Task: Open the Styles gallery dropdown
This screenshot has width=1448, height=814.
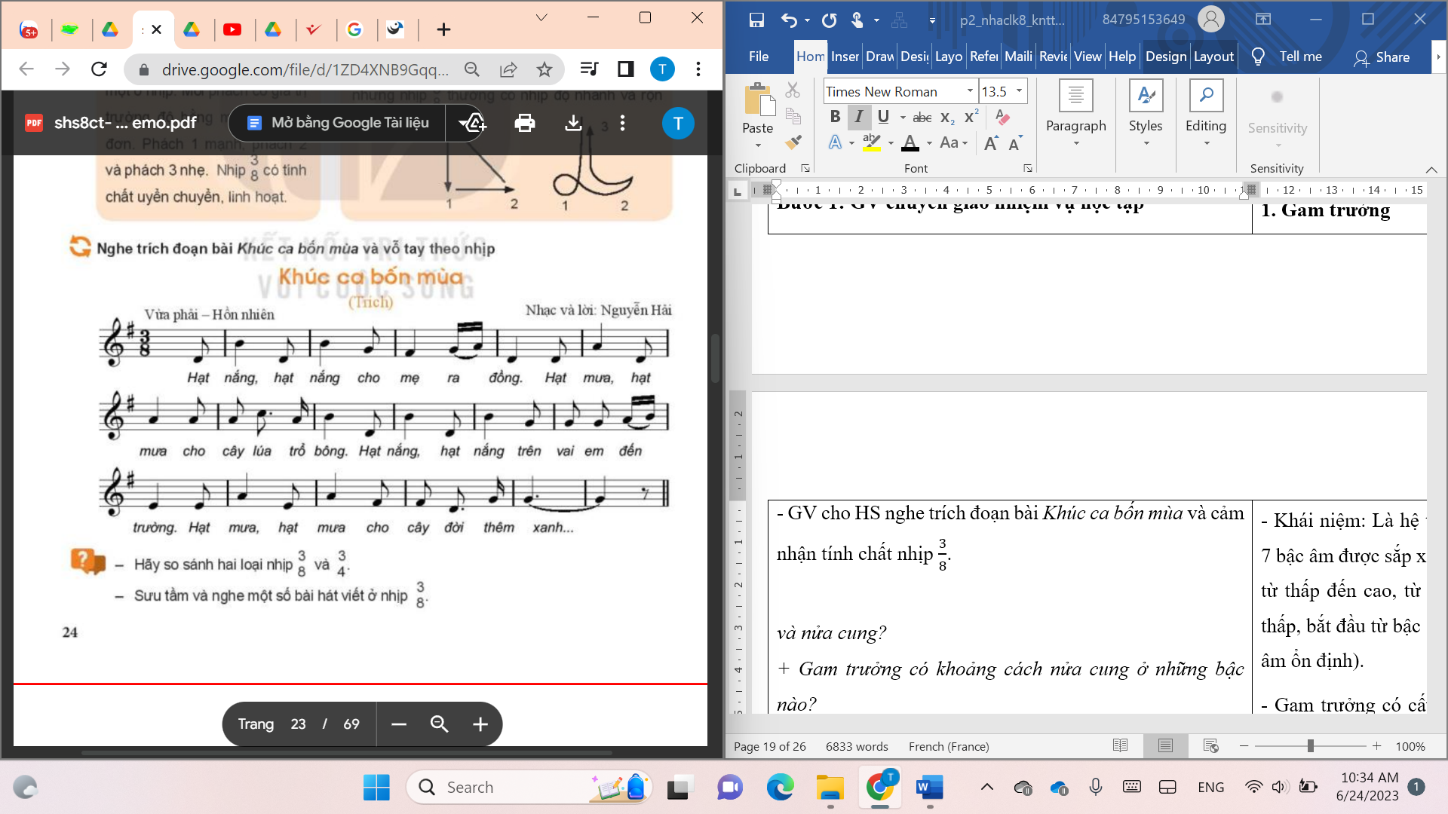Action: [1146, 115]
